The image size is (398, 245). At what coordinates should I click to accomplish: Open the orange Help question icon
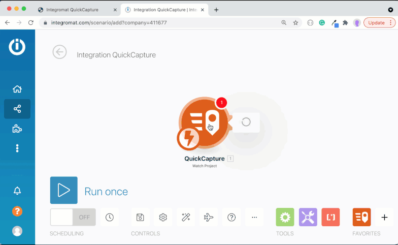click(x=17, y=211)
